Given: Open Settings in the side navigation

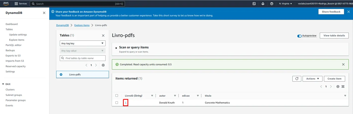Looking at the screenshot, I should [10, 72].
